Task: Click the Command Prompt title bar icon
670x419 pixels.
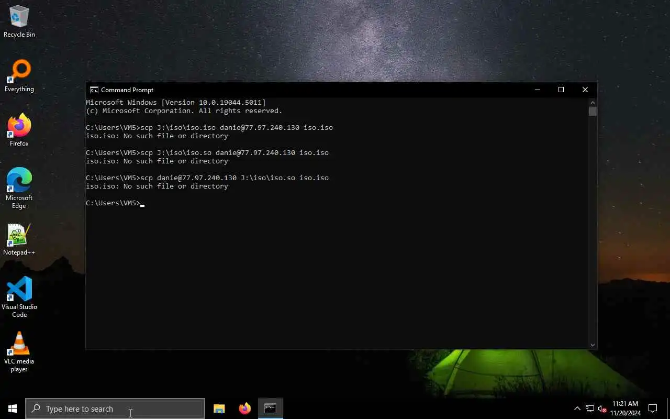Action: click(x=94, y=90)
